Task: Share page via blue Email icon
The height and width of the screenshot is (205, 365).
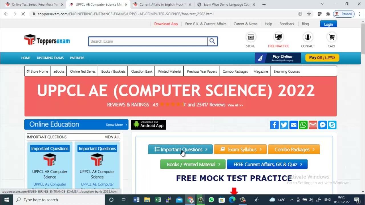Action: pos(294,125)
